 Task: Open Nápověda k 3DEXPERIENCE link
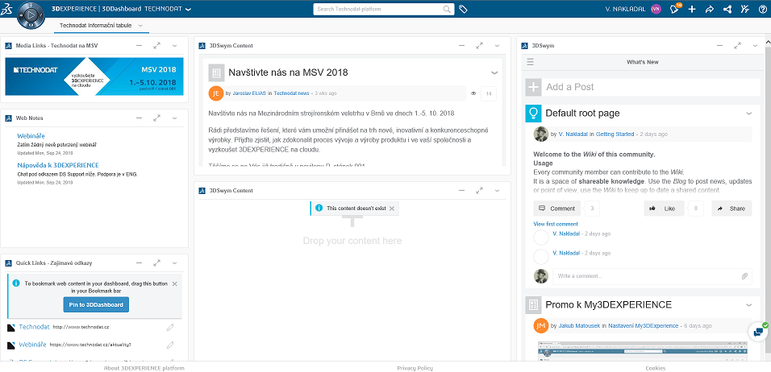click(58, 165)
